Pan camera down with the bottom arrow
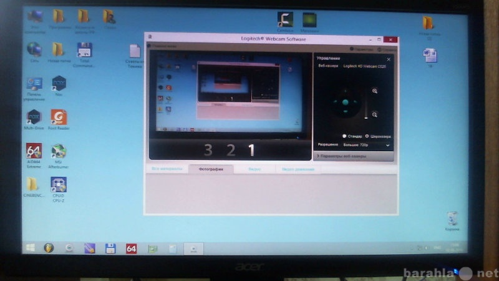Viewport: 499px width, 281px height. (346, 112)
